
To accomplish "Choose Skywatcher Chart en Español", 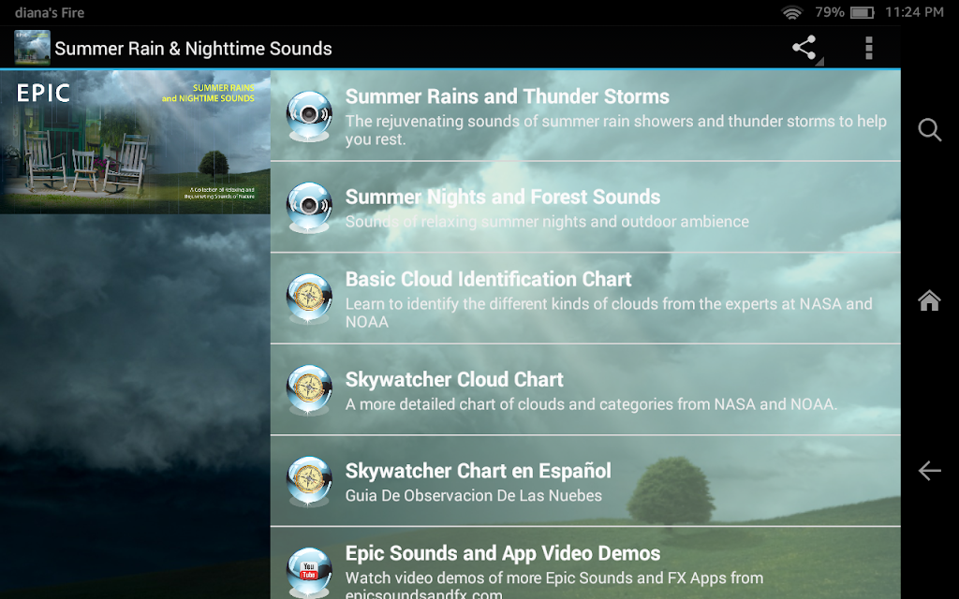I will (x=585, y=481).
